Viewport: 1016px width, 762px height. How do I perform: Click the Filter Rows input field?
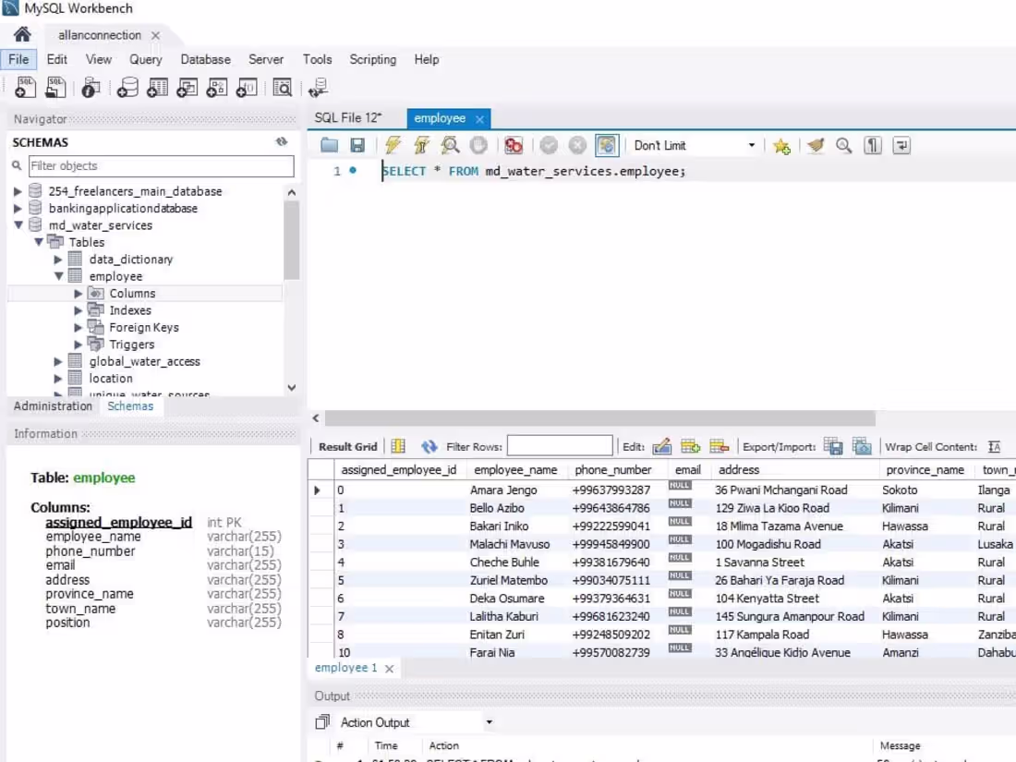pos(559,446)
